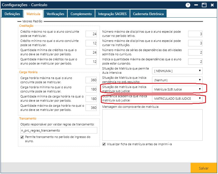Edit disciplinas aluno especial no período letivo field
This screenshot has height=174, width=218.
pos(195,34)
